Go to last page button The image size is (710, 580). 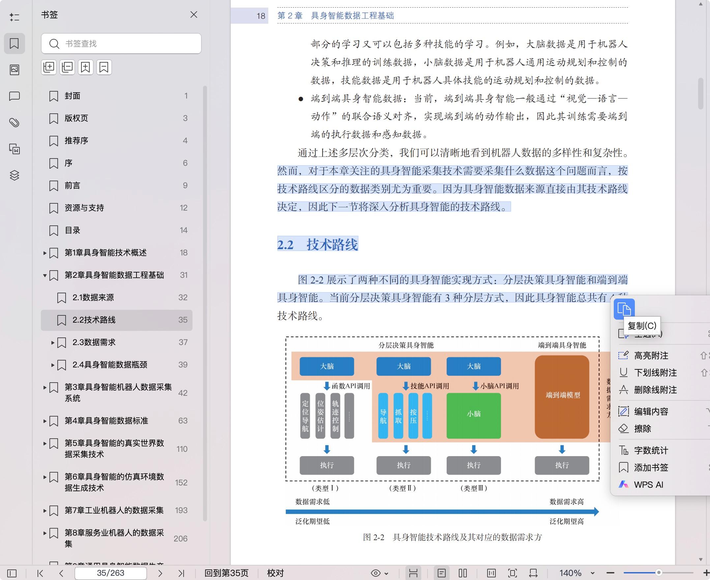pyautogui.click(x=181, y=573)
